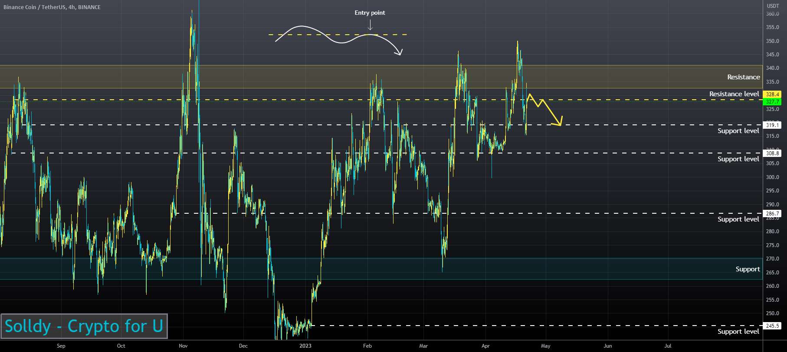Click the 360.0 price scale tick

click(x=772, y=14)
